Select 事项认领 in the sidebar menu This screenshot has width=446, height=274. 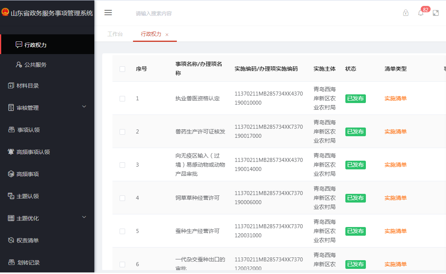point(28,130)
